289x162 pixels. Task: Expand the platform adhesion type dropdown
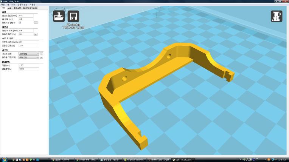click(x=29, y=57)
